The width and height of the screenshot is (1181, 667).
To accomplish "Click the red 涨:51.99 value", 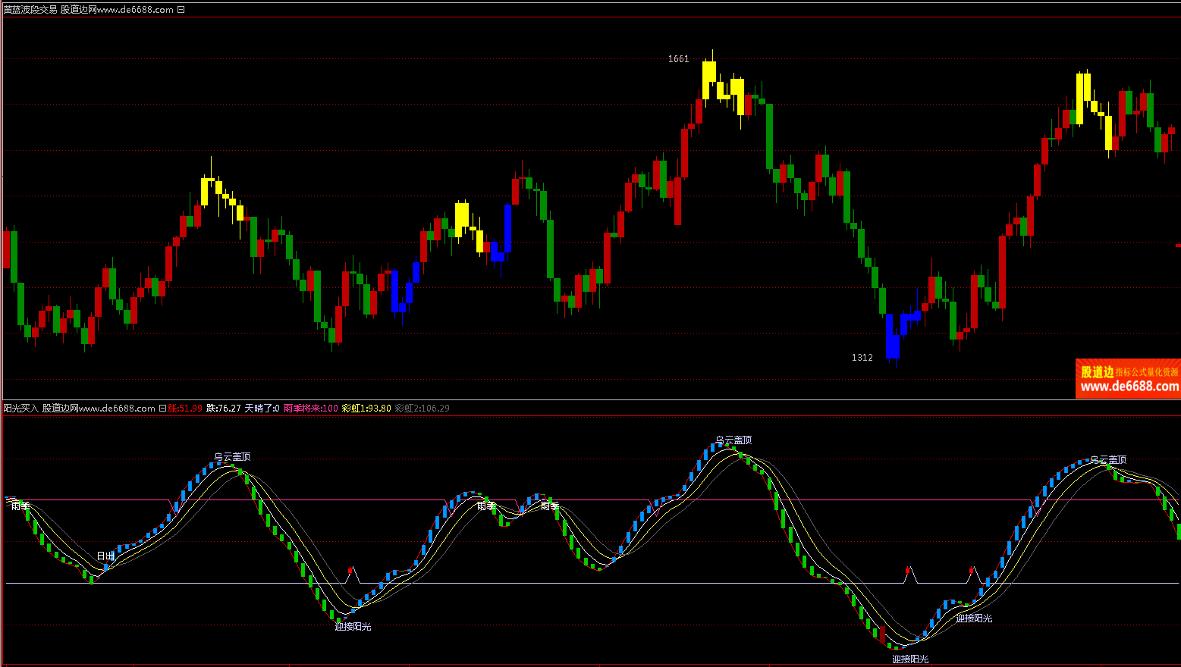I will (184, 409).
